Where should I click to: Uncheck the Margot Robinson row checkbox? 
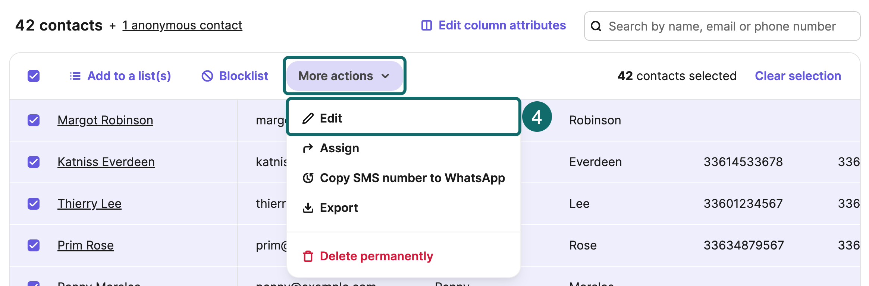coord(34,120)
